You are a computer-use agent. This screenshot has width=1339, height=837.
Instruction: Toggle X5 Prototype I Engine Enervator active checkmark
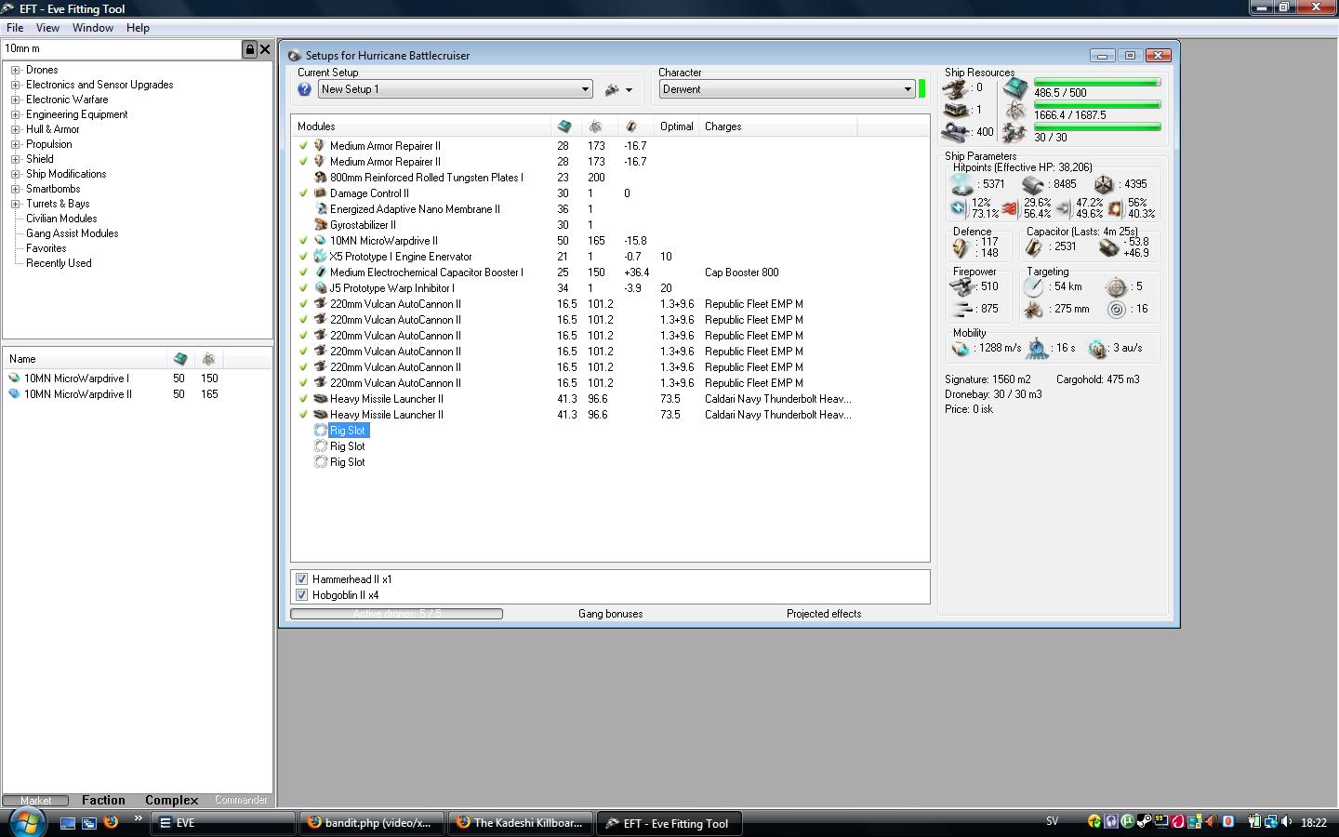[x=303, y=257]
